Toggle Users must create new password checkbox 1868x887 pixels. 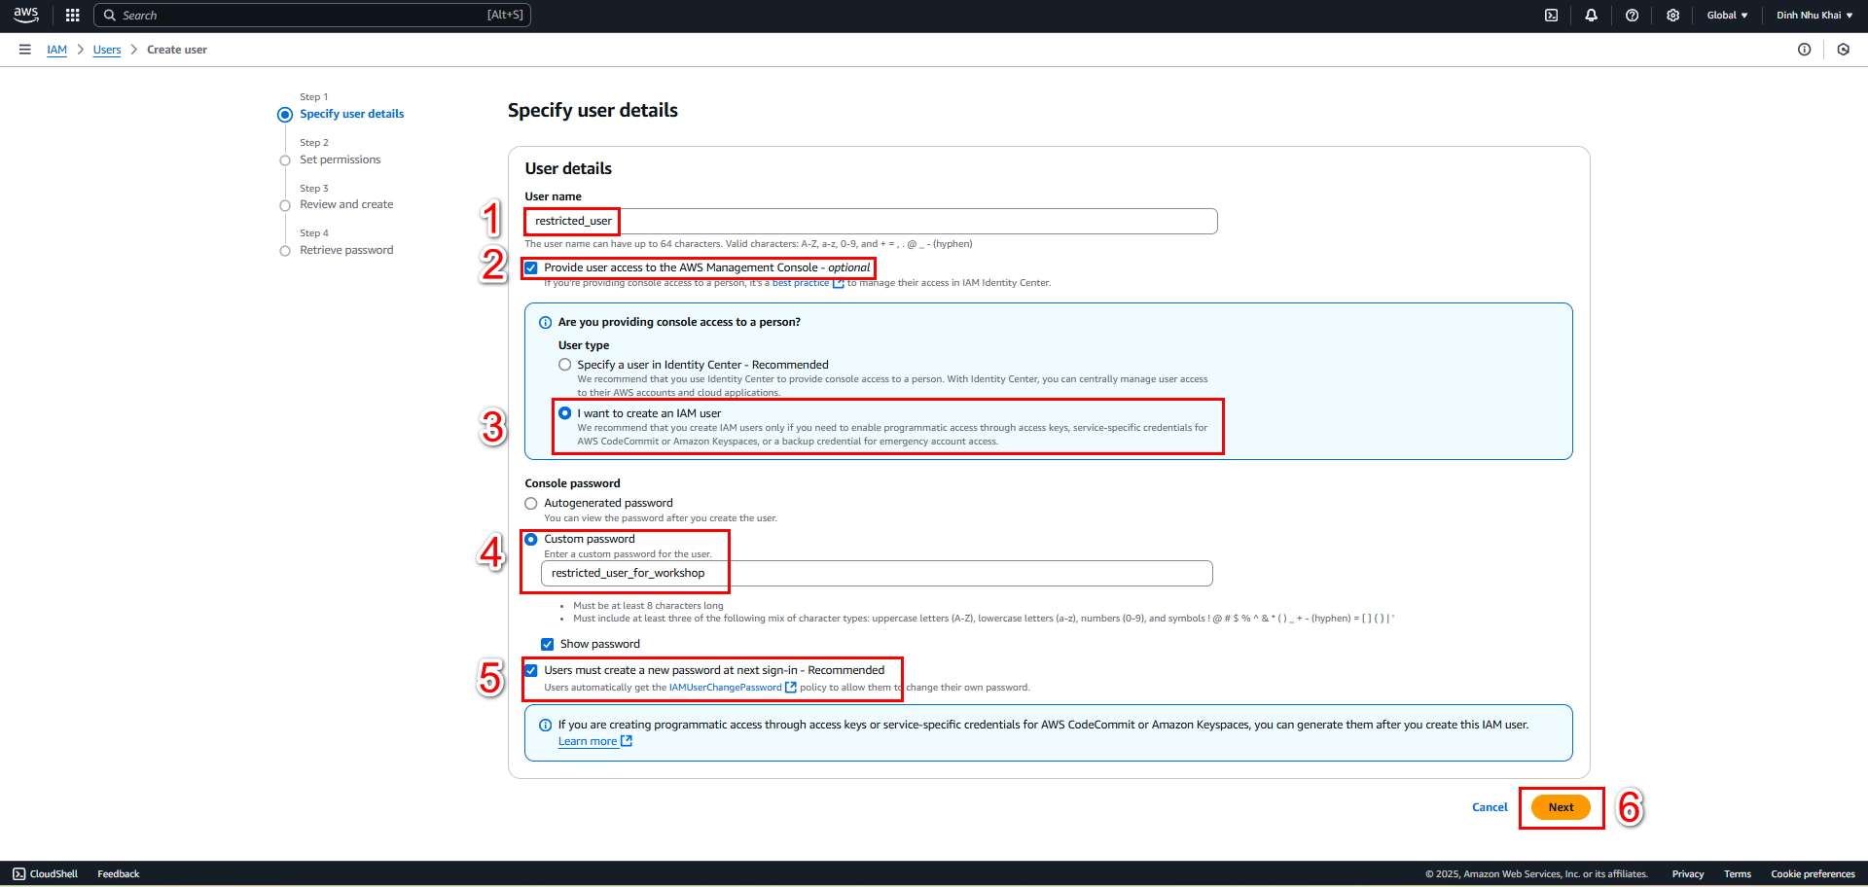coord(531,671)
